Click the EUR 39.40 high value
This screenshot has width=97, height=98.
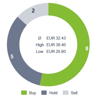pos(56,45)
